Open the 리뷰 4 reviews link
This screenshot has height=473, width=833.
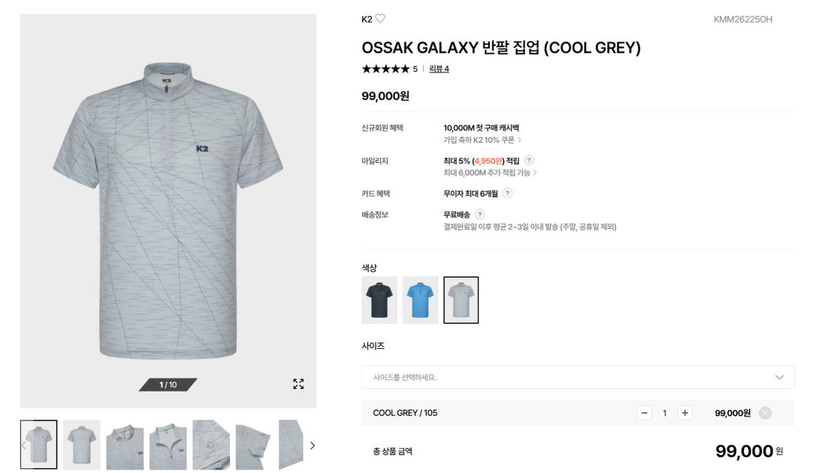tap(439, 69)
